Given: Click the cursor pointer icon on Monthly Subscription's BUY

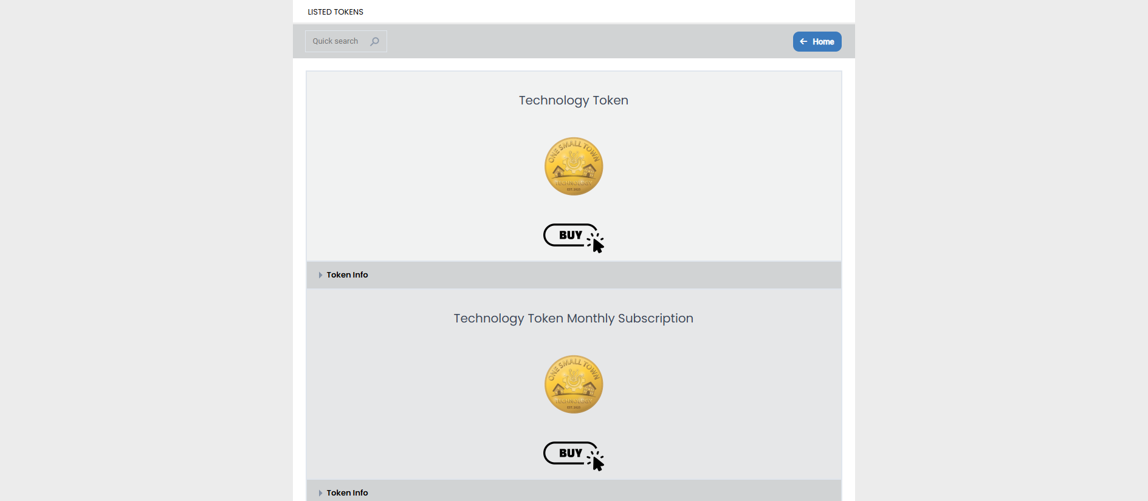Looking at the screenshot, I should coord(597,462).
